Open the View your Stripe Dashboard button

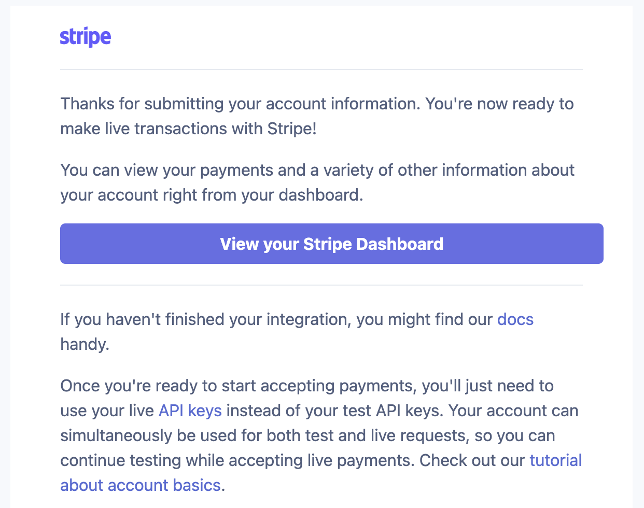pyautogui.click(x=332, y=244)
